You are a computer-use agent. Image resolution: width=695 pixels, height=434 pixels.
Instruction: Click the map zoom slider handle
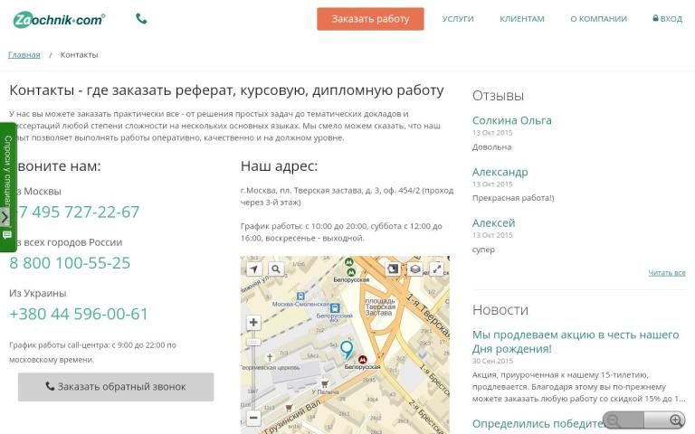[254, 343]
